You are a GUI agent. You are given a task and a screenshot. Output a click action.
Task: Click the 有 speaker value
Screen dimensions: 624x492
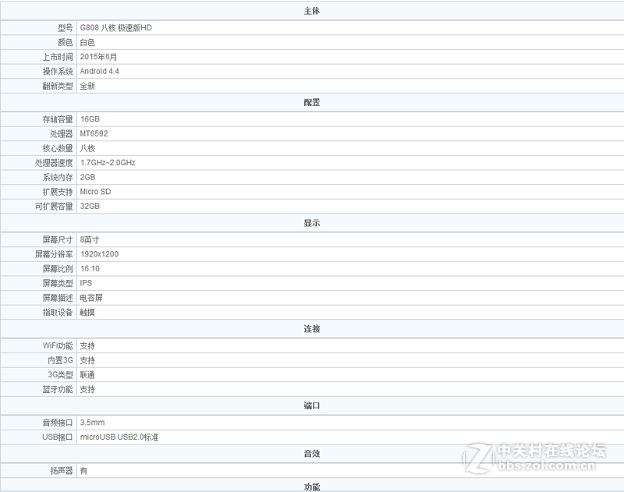coord(83,470)
